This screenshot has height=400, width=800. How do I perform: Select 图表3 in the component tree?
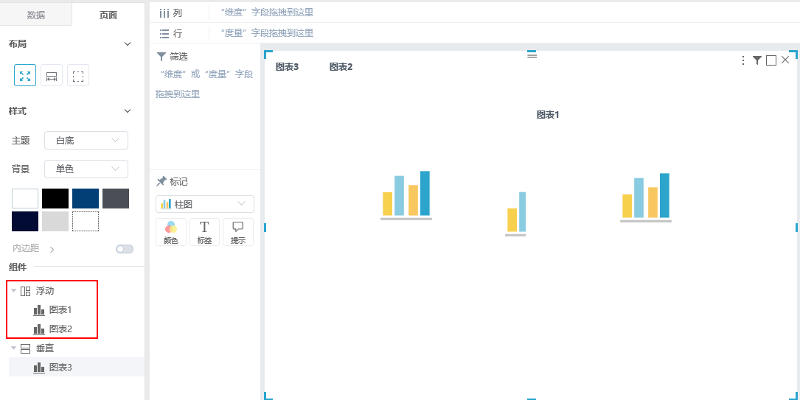coord(60,368)
